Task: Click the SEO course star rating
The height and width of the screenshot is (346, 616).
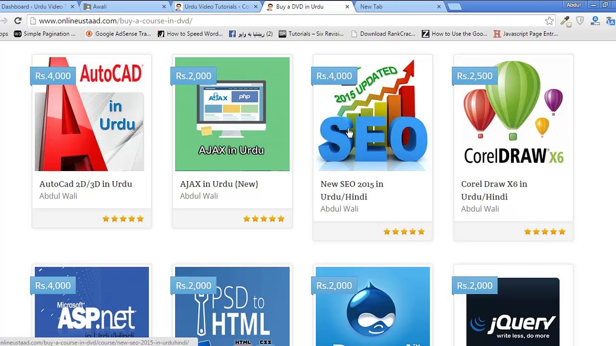Action: pos(404,232)
